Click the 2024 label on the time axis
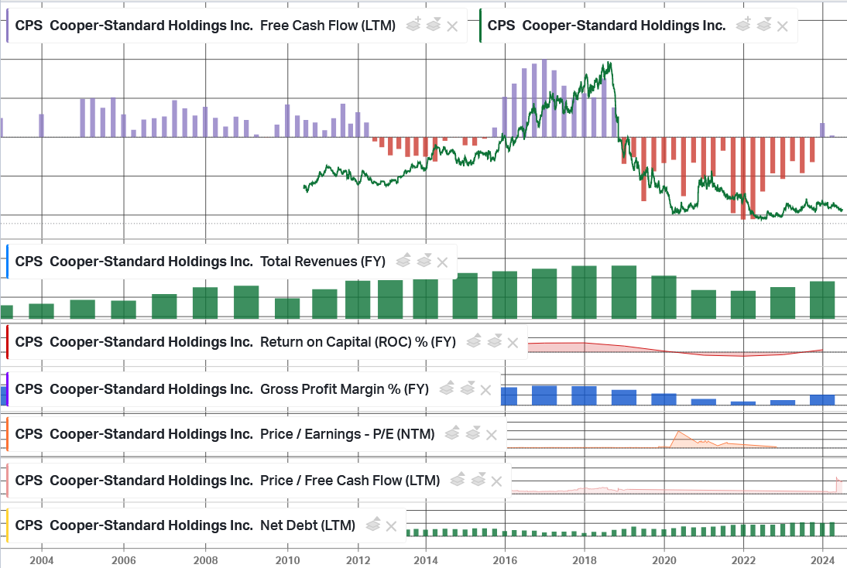The width and height of the screenshot is (847, 568). [x=823, y=560]
